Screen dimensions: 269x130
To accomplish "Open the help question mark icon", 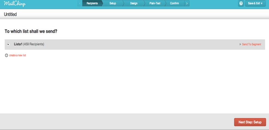I will pyautogui.click(x=241, y=4).
